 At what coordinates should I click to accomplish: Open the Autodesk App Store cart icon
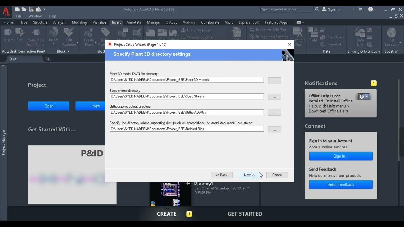click(360, 9)
